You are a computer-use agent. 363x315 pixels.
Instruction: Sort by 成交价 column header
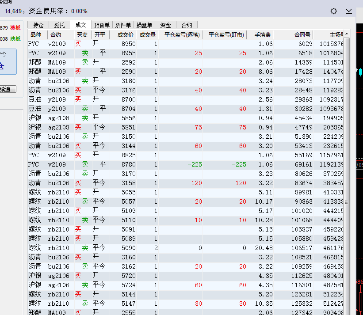tap(123, 35)
